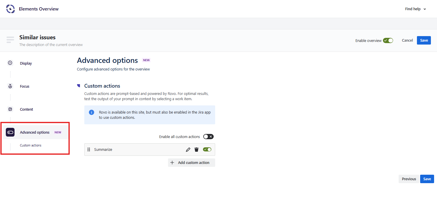The image size is (437, 198).
Task: Click the Content step icon
Action: pos(10,109)
